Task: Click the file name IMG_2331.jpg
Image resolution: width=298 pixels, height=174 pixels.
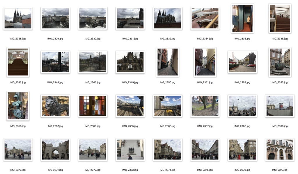Action: point(130,39)
